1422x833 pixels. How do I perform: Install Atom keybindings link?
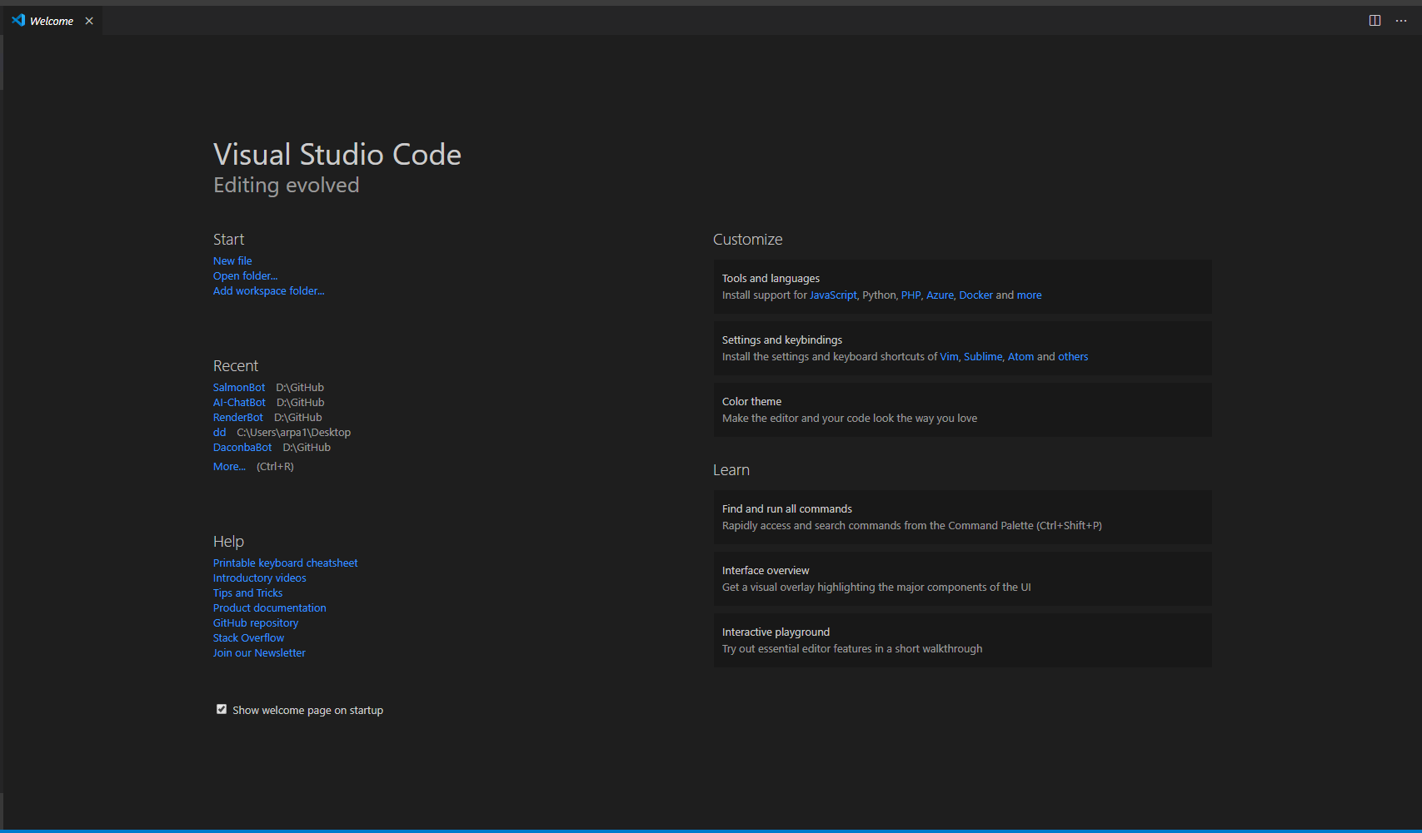click(x=1020, y=356)
